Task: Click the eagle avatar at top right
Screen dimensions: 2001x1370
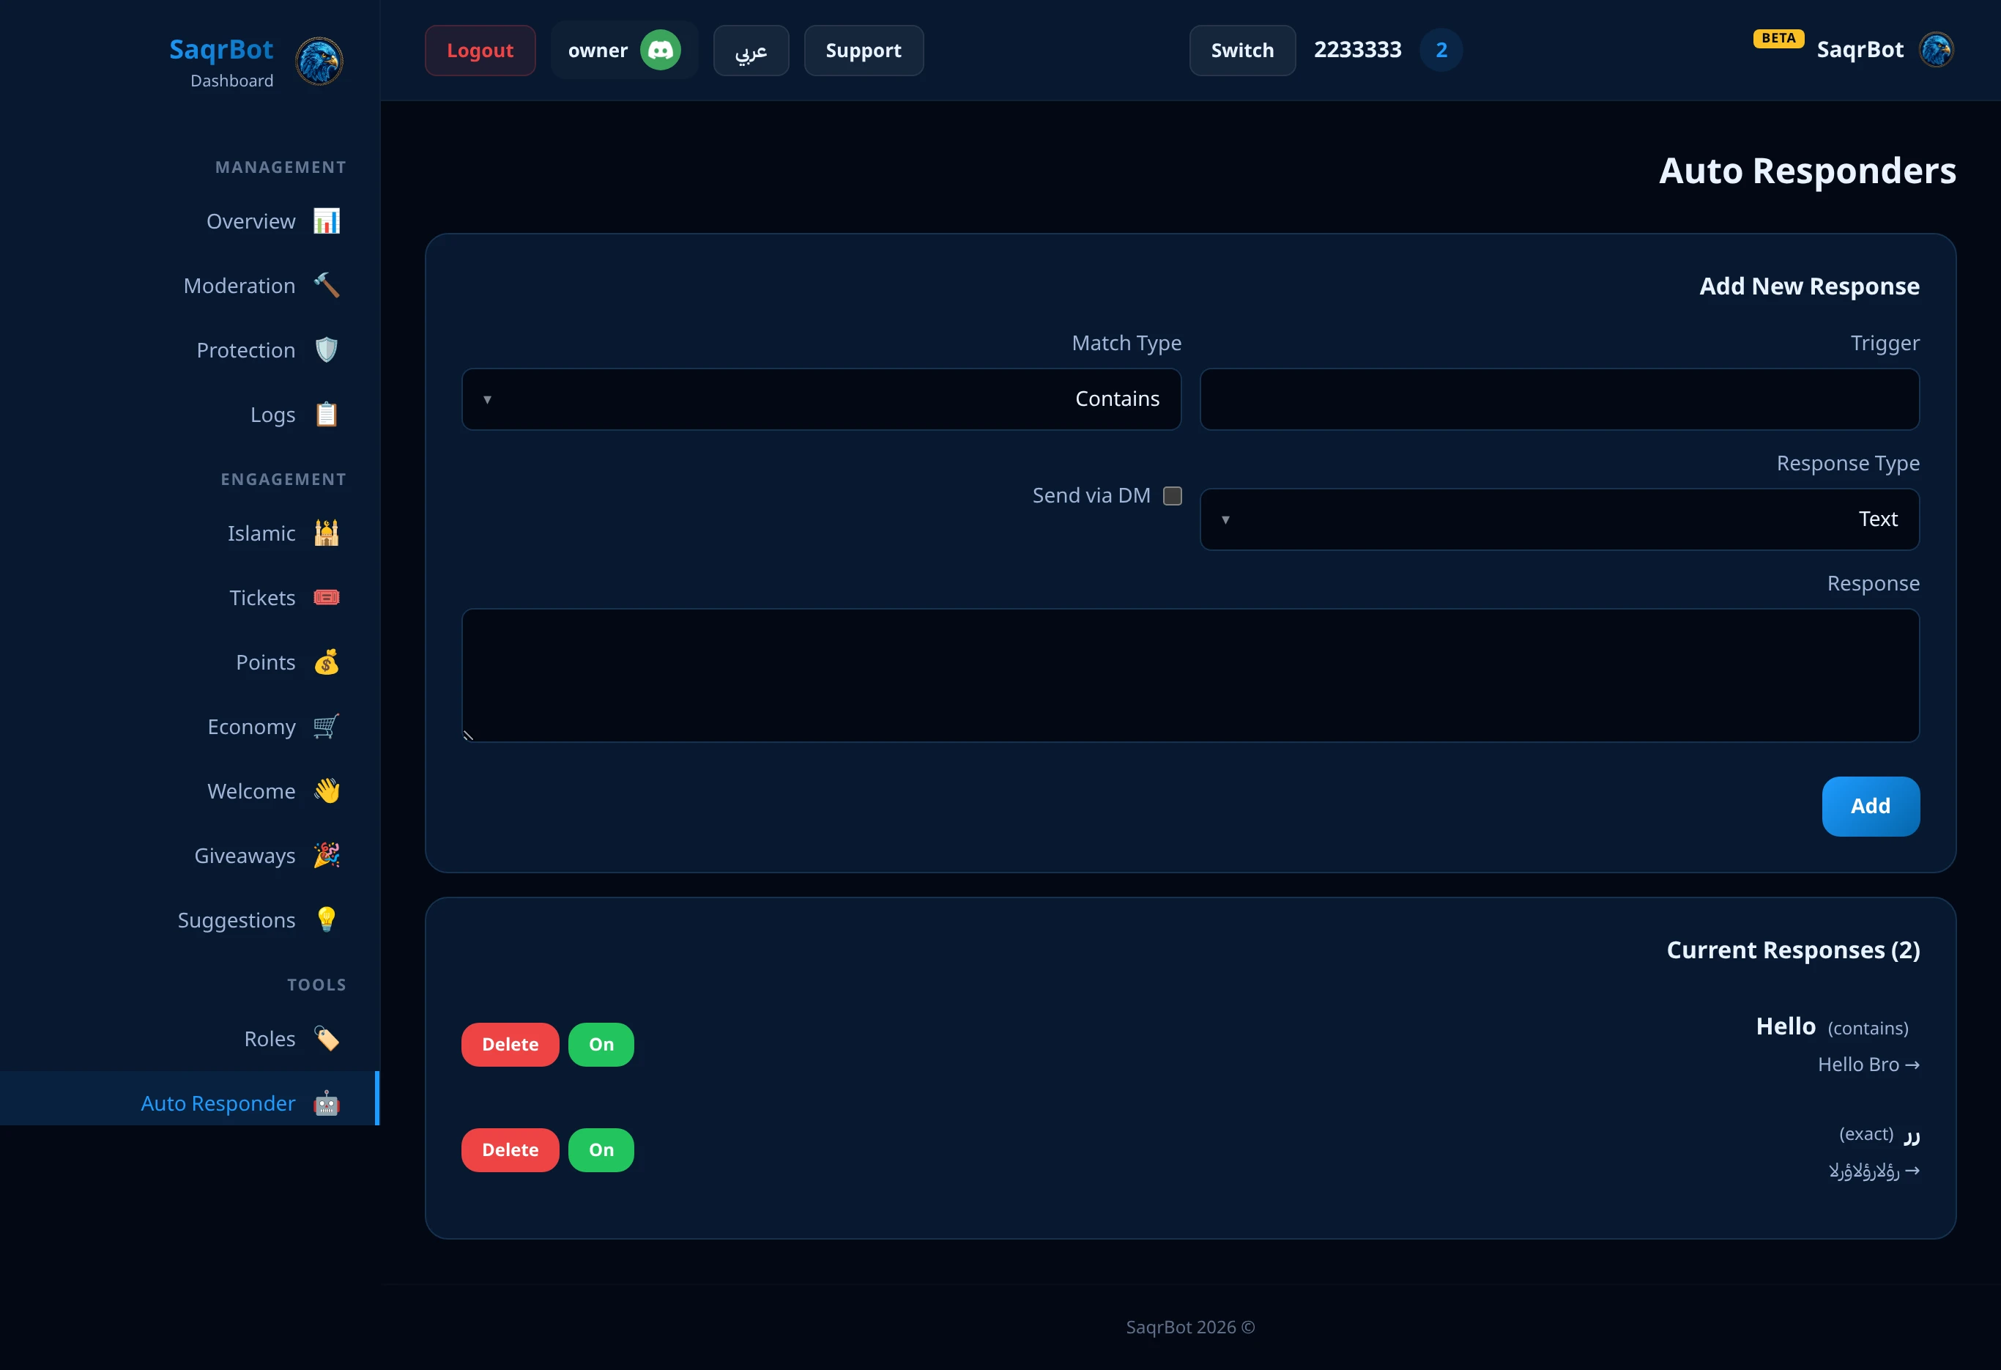Action: pyautogui.click(x=1937, y=50)
